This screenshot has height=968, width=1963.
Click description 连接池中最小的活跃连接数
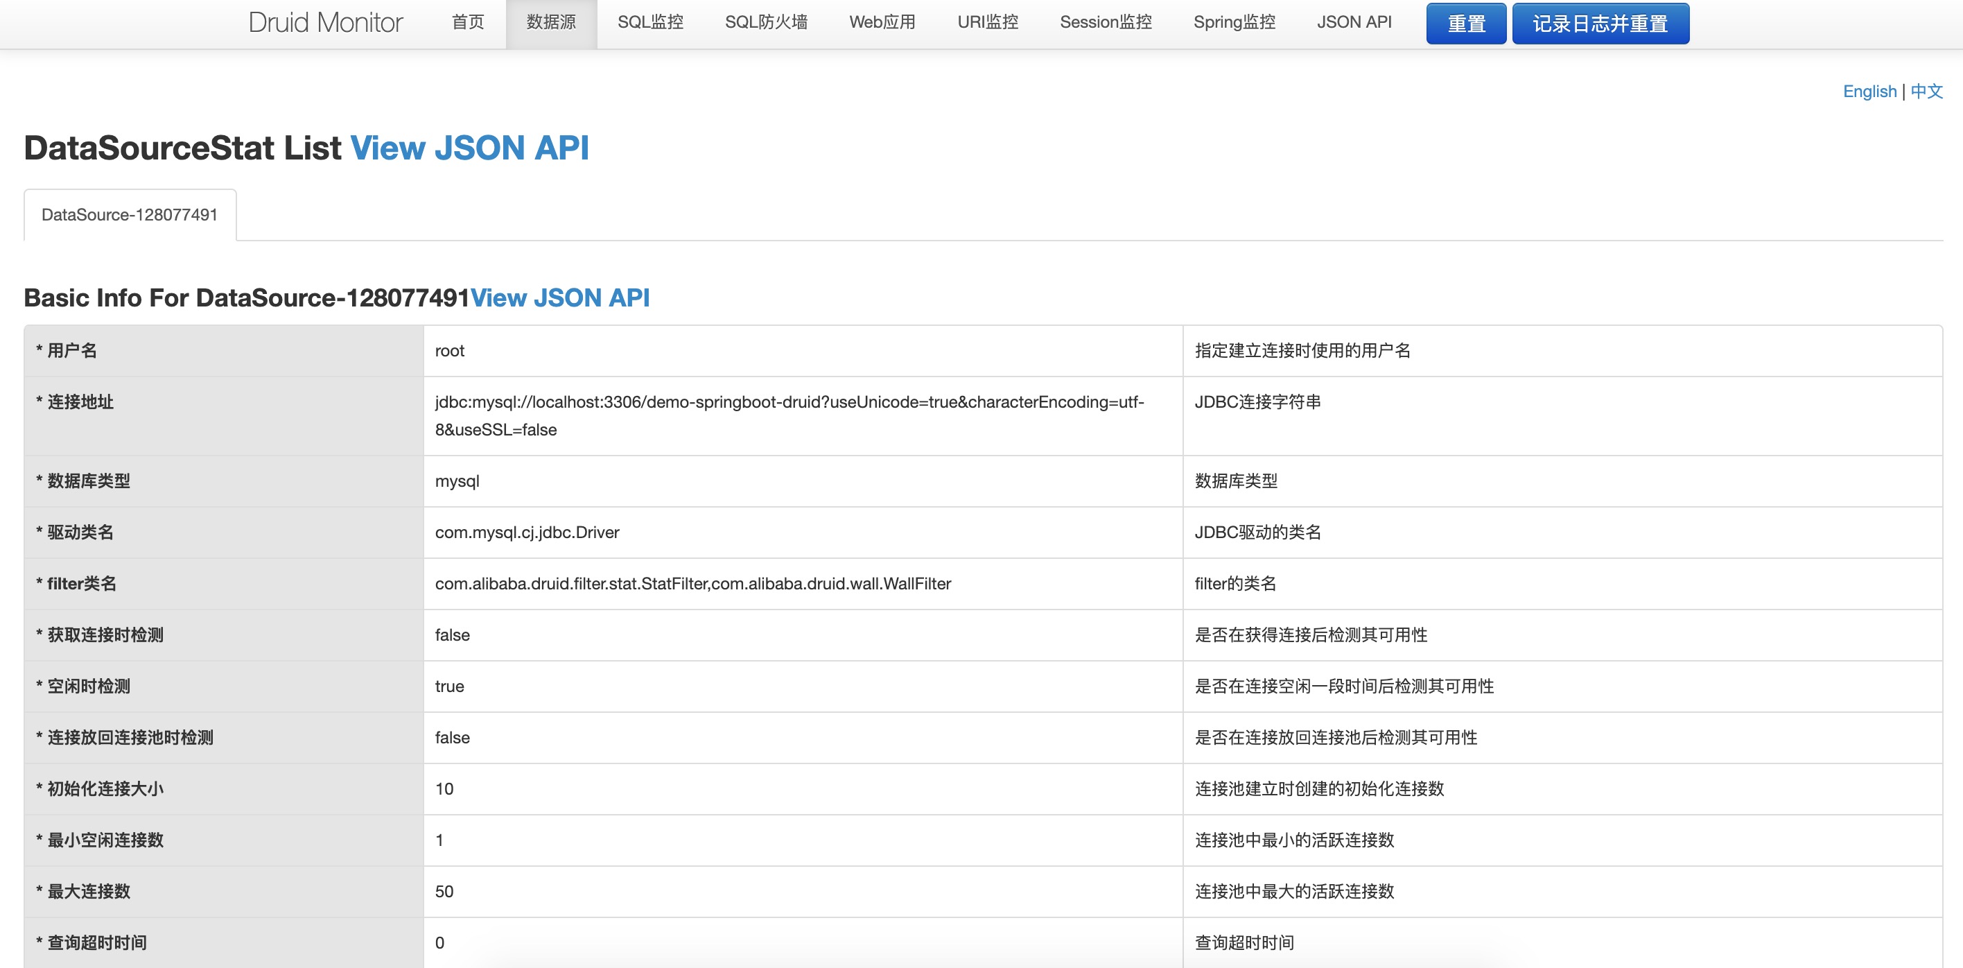coord(1294,840)
